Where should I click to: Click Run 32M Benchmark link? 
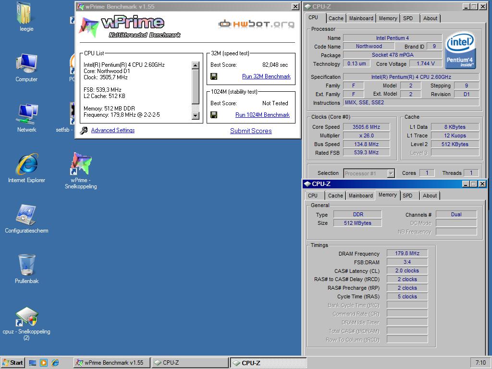point(266,76)
